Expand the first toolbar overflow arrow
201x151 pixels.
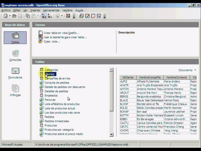pos(74,16)
